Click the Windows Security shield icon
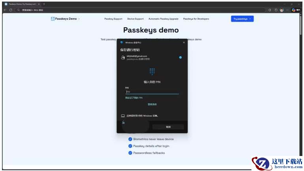 [121, 42]
